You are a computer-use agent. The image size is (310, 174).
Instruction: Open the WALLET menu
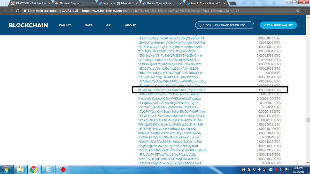click(65, 25)
